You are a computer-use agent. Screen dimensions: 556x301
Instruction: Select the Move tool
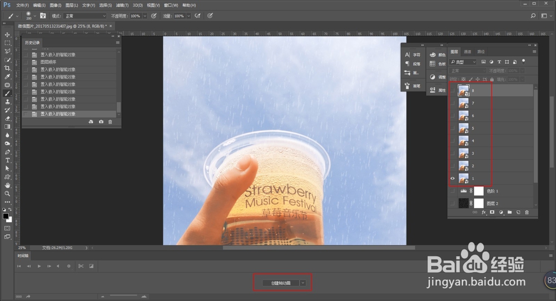coord(7,35)
